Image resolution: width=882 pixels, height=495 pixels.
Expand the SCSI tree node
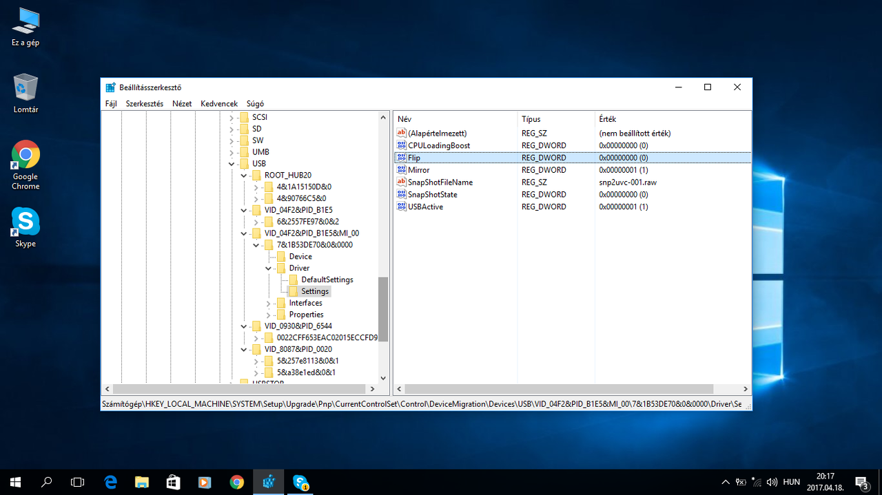pos(232,118)
